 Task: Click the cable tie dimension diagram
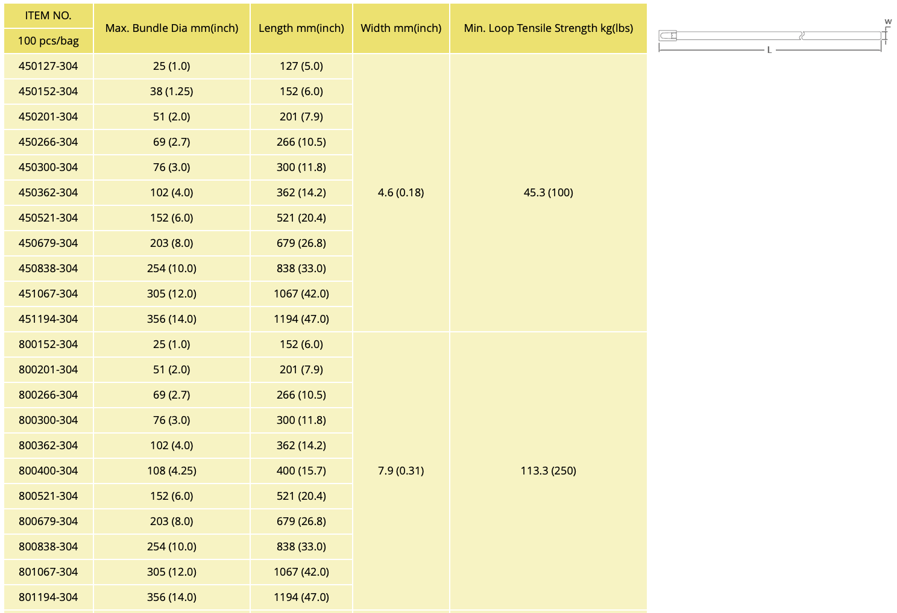click(x=775, y=36)
